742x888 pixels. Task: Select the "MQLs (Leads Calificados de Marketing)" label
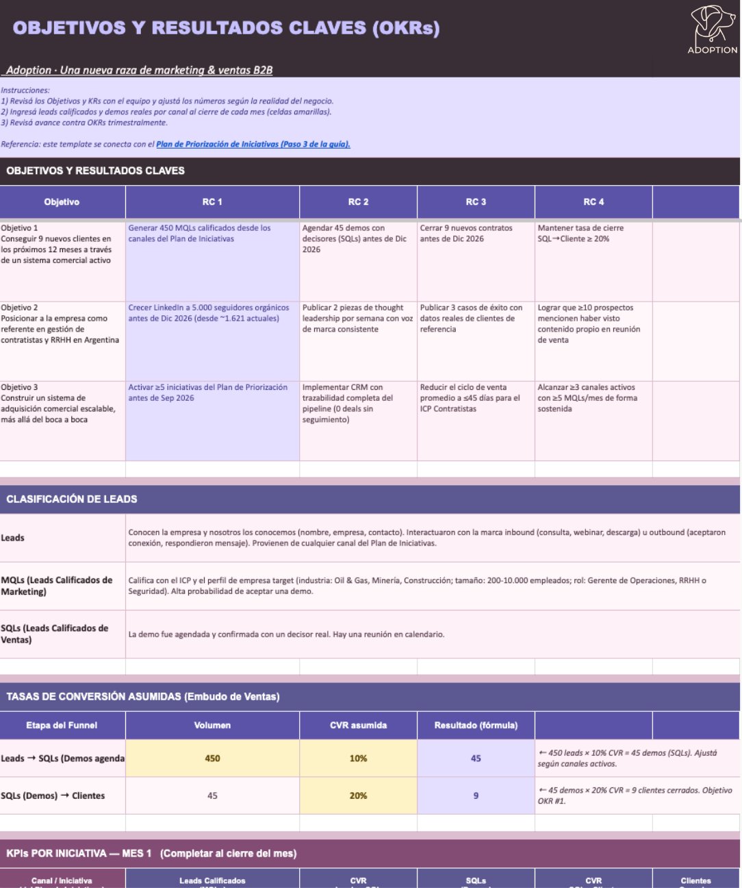62,586
